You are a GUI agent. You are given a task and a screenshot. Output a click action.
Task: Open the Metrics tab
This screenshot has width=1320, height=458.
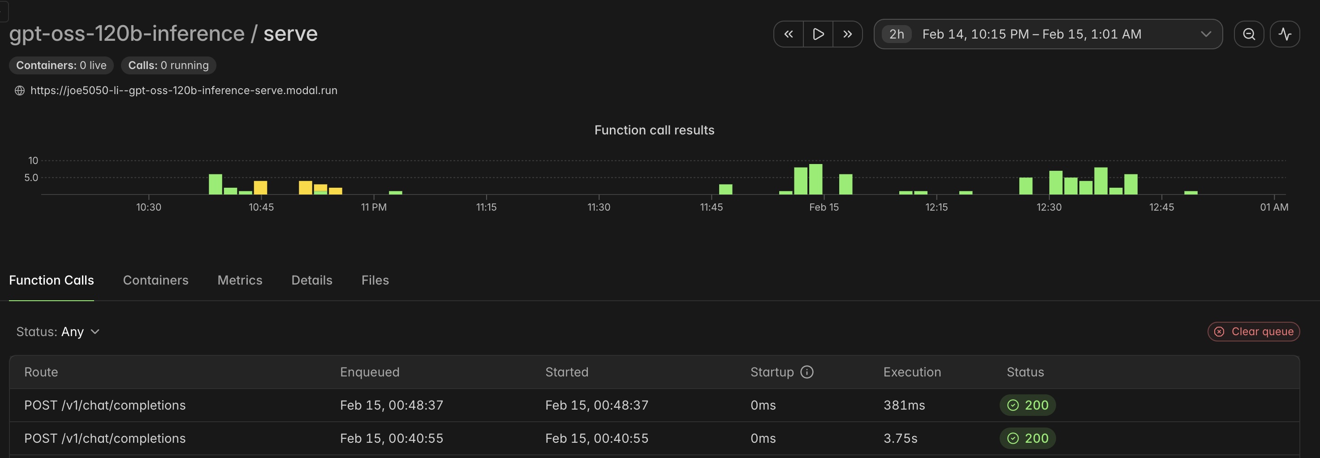tap(240, 280)
